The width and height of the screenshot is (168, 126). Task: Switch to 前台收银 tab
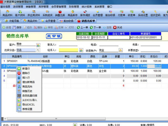click(66, 21)
